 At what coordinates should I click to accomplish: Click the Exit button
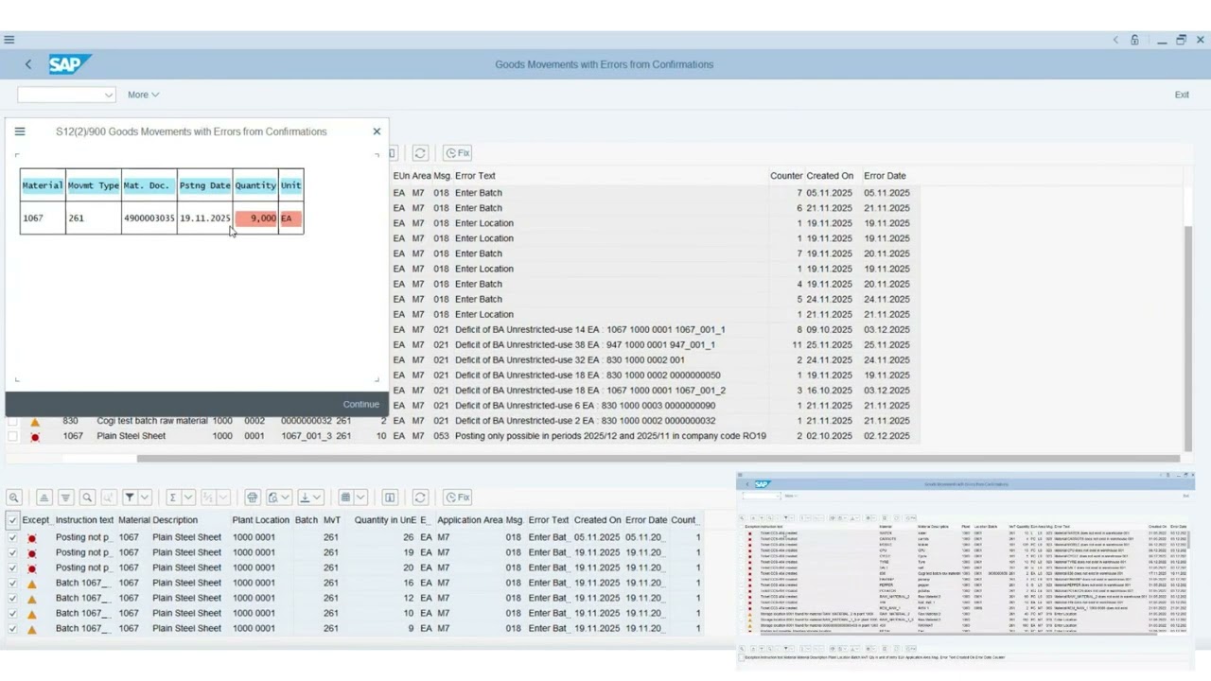[1182, 95]
